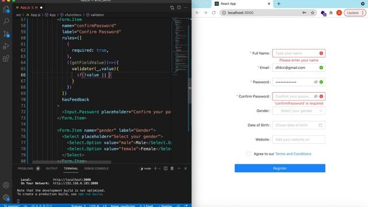The height and width of the screenshot is (207, 368).
Task: Open saved passwords key icon
Action: tap(304, 13)
